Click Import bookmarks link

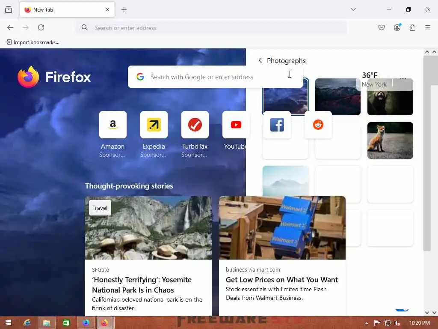click(x=33, y=42)
